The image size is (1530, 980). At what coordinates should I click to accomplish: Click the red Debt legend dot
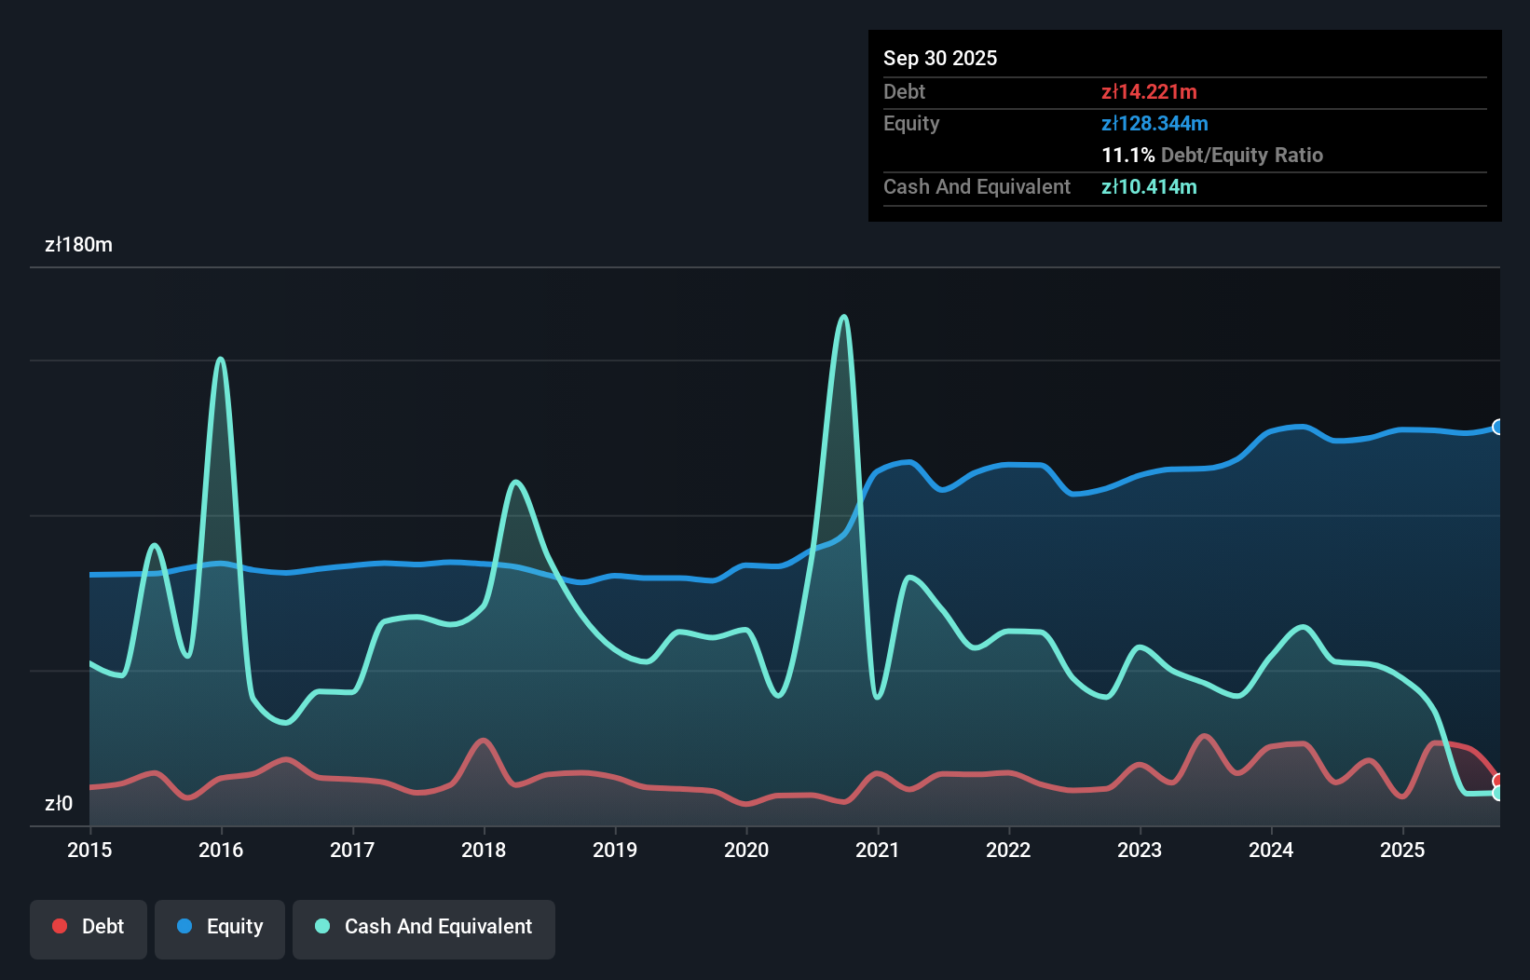coord(60,926)
